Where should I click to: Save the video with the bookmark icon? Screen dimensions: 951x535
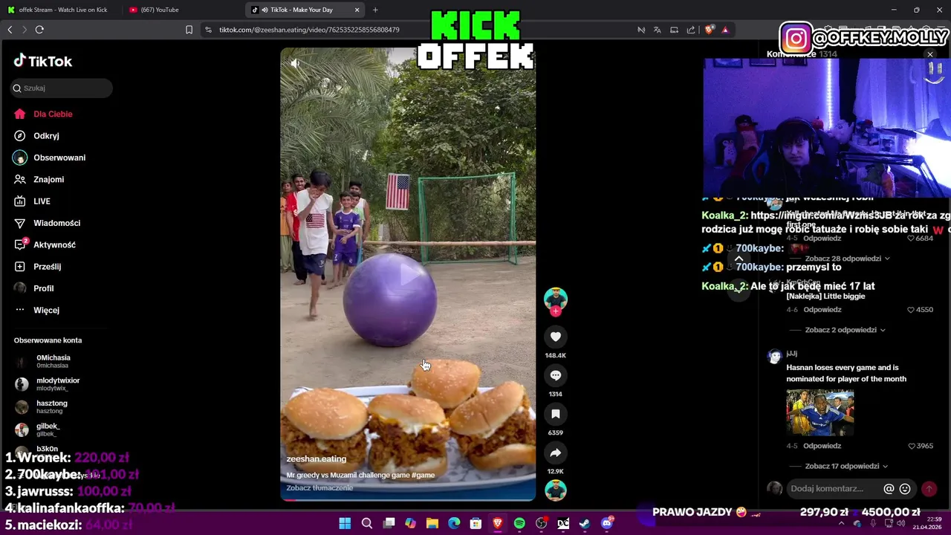click(x=555, y=414)
